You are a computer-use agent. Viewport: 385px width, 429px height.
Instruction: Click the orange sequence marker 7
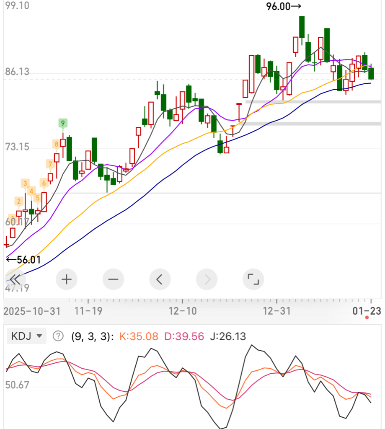click(x=50, y=164)
